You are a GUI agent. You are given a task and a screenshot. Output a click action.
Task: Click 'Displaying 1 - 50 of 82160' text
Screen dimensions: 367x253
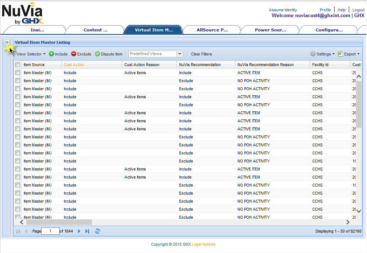(338, 231)
